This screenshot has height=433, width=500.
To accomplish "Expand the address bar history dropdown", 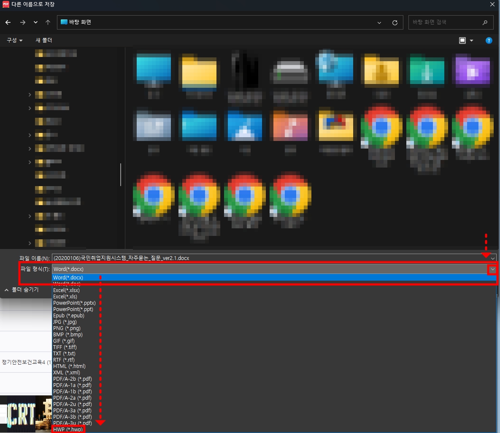I will tap(379, 23).
